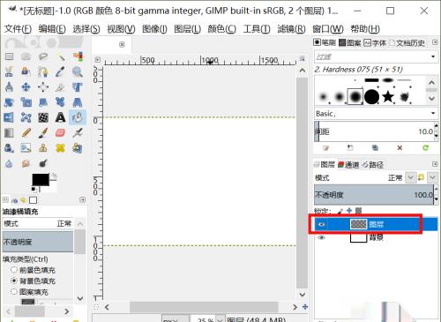Select the Color Picker tool
This screenshot has width=441, height=322.
point(60,71)
